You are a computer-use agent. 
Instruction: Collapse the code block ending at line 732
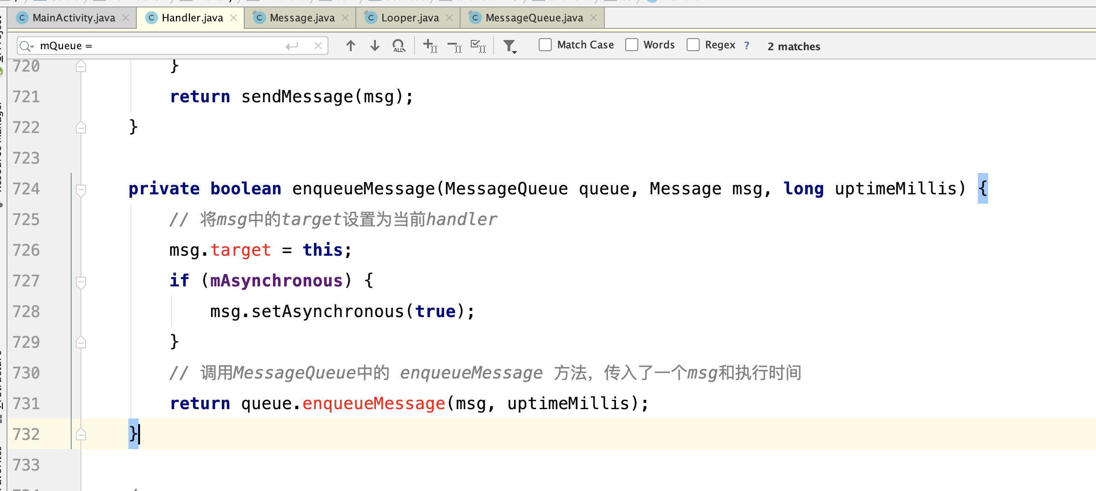click(x=81, y=434)
